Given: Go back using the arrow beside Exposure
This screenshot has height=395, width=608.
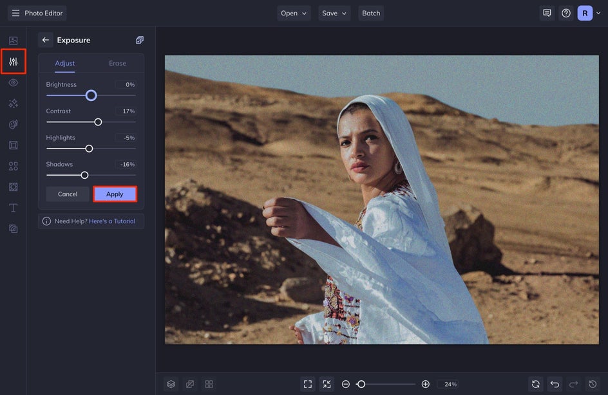Looking at the screenshot, I should point(45,40).
